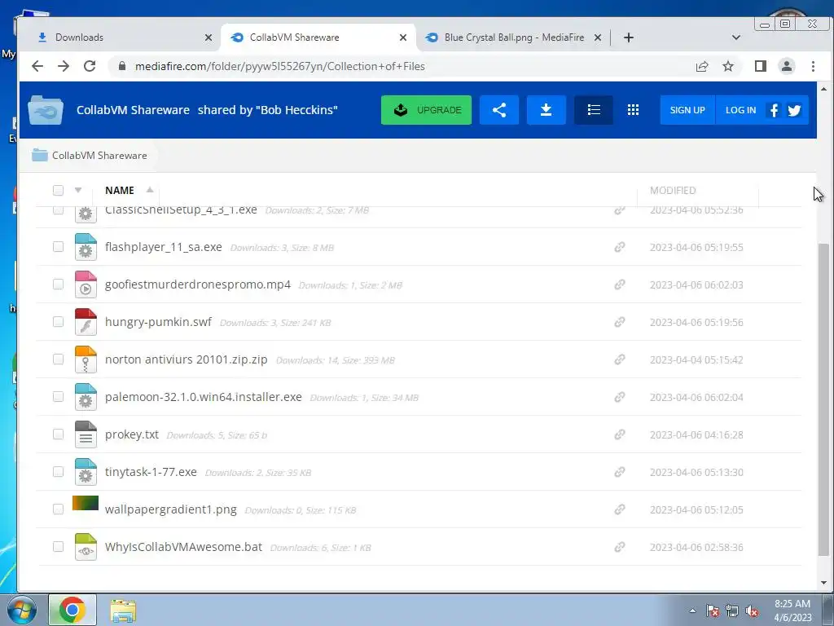
Task: Toggle the select all files checkbox
Action: 58,190
